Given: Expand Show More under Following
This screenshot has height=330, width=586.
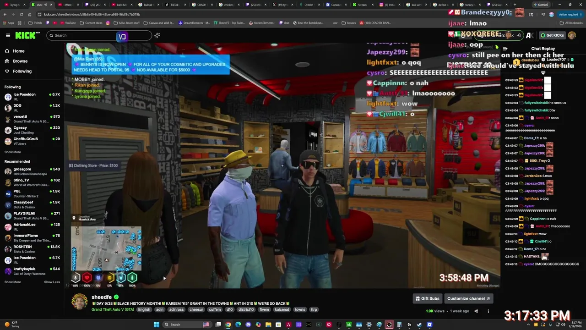Looking at the screenshot, I should click(x=13, y=152).
